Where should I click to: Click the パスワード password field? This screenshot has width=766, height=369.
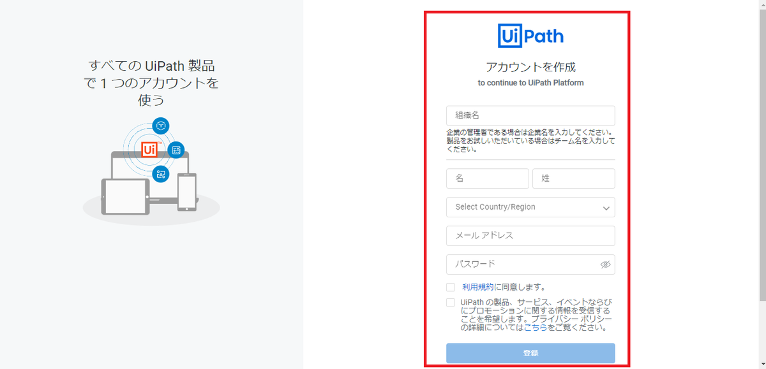coord(530,264)
